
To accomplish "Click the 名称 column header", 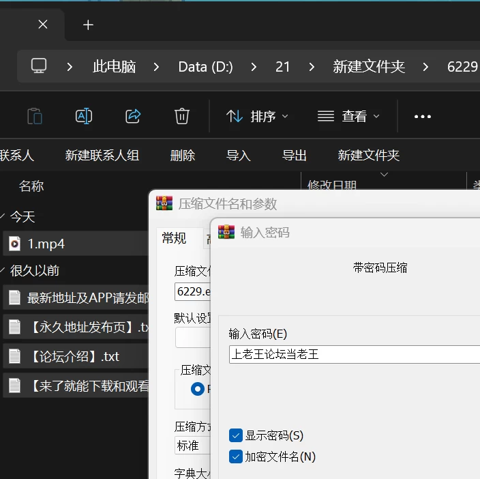I will click(x=31, y=186).
